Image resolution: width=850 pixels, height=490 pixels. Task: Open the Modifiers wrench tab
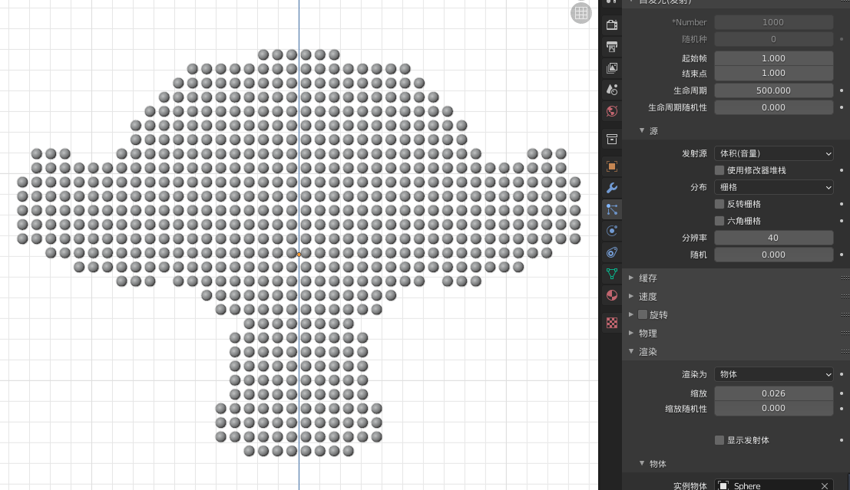point(612,188)
